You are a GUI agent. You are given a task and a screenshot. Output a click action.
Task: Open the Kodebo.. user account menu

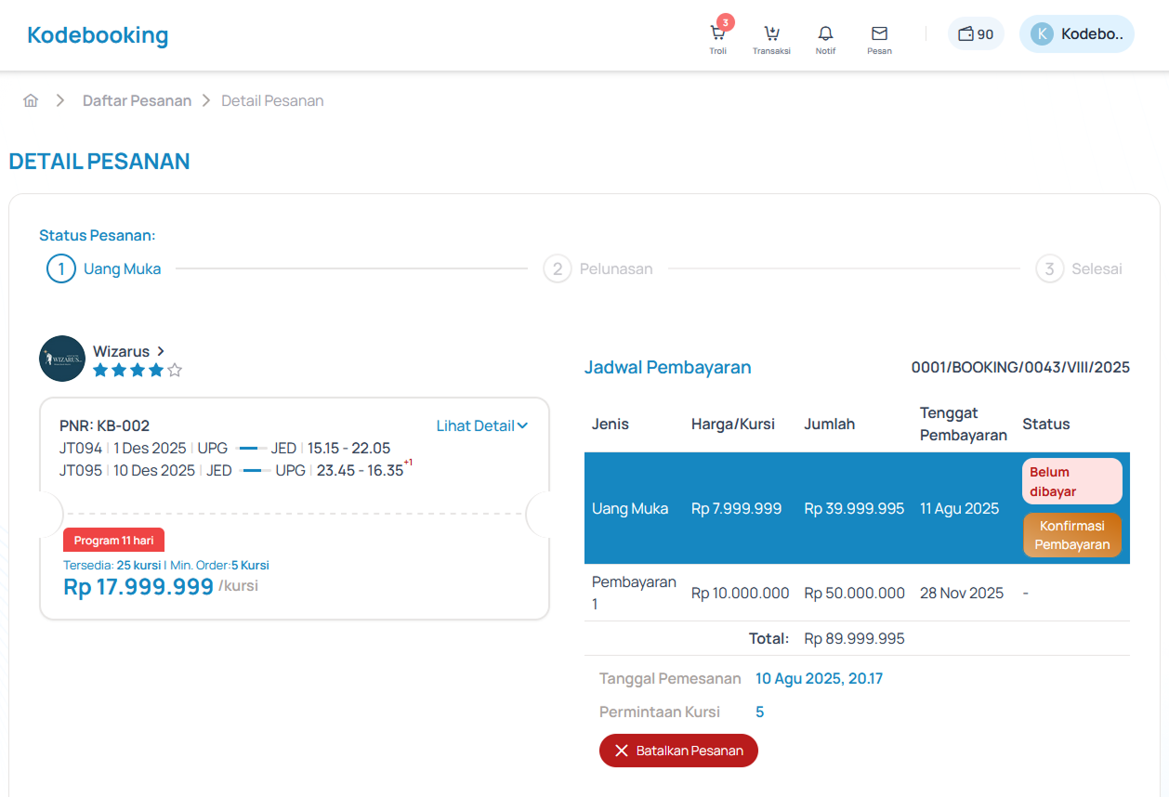pos(1092,34)
